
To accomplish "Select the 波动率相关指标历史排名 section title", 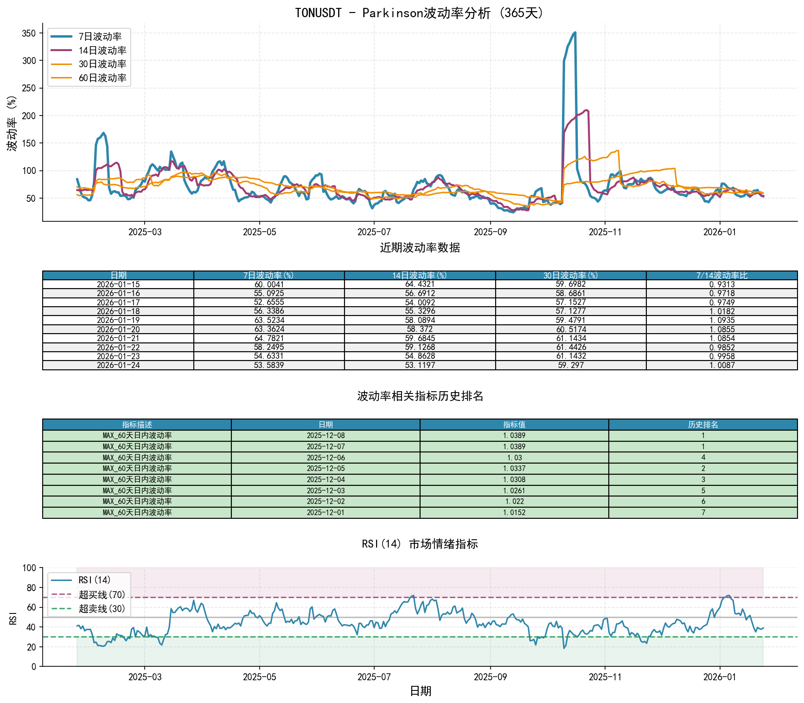I will [x=420, y=396].
